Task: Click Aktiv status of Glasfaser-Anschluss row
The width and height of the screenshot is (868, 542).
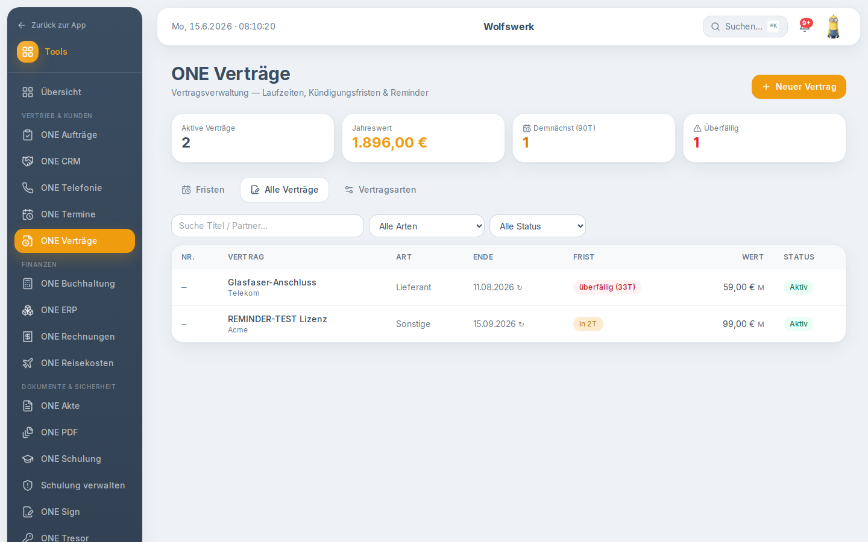Action: [x=799, y=287]
